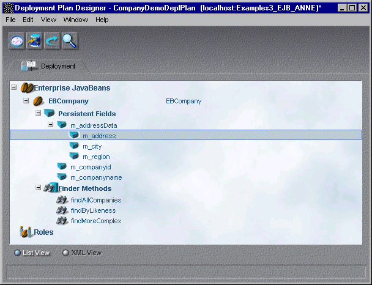Maximize the Deployment Plan Designer window
The height and width of the screenshot is (285, 372).
352,8
